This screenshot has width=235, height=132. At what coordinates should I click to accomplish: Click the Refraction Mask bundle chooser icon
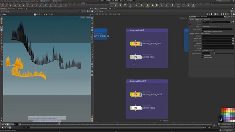pos(233,41)
